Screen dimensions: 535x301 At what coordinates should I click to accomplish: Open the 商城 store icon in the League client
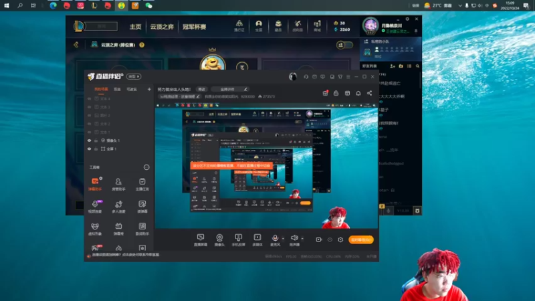[x=317, y=25]
